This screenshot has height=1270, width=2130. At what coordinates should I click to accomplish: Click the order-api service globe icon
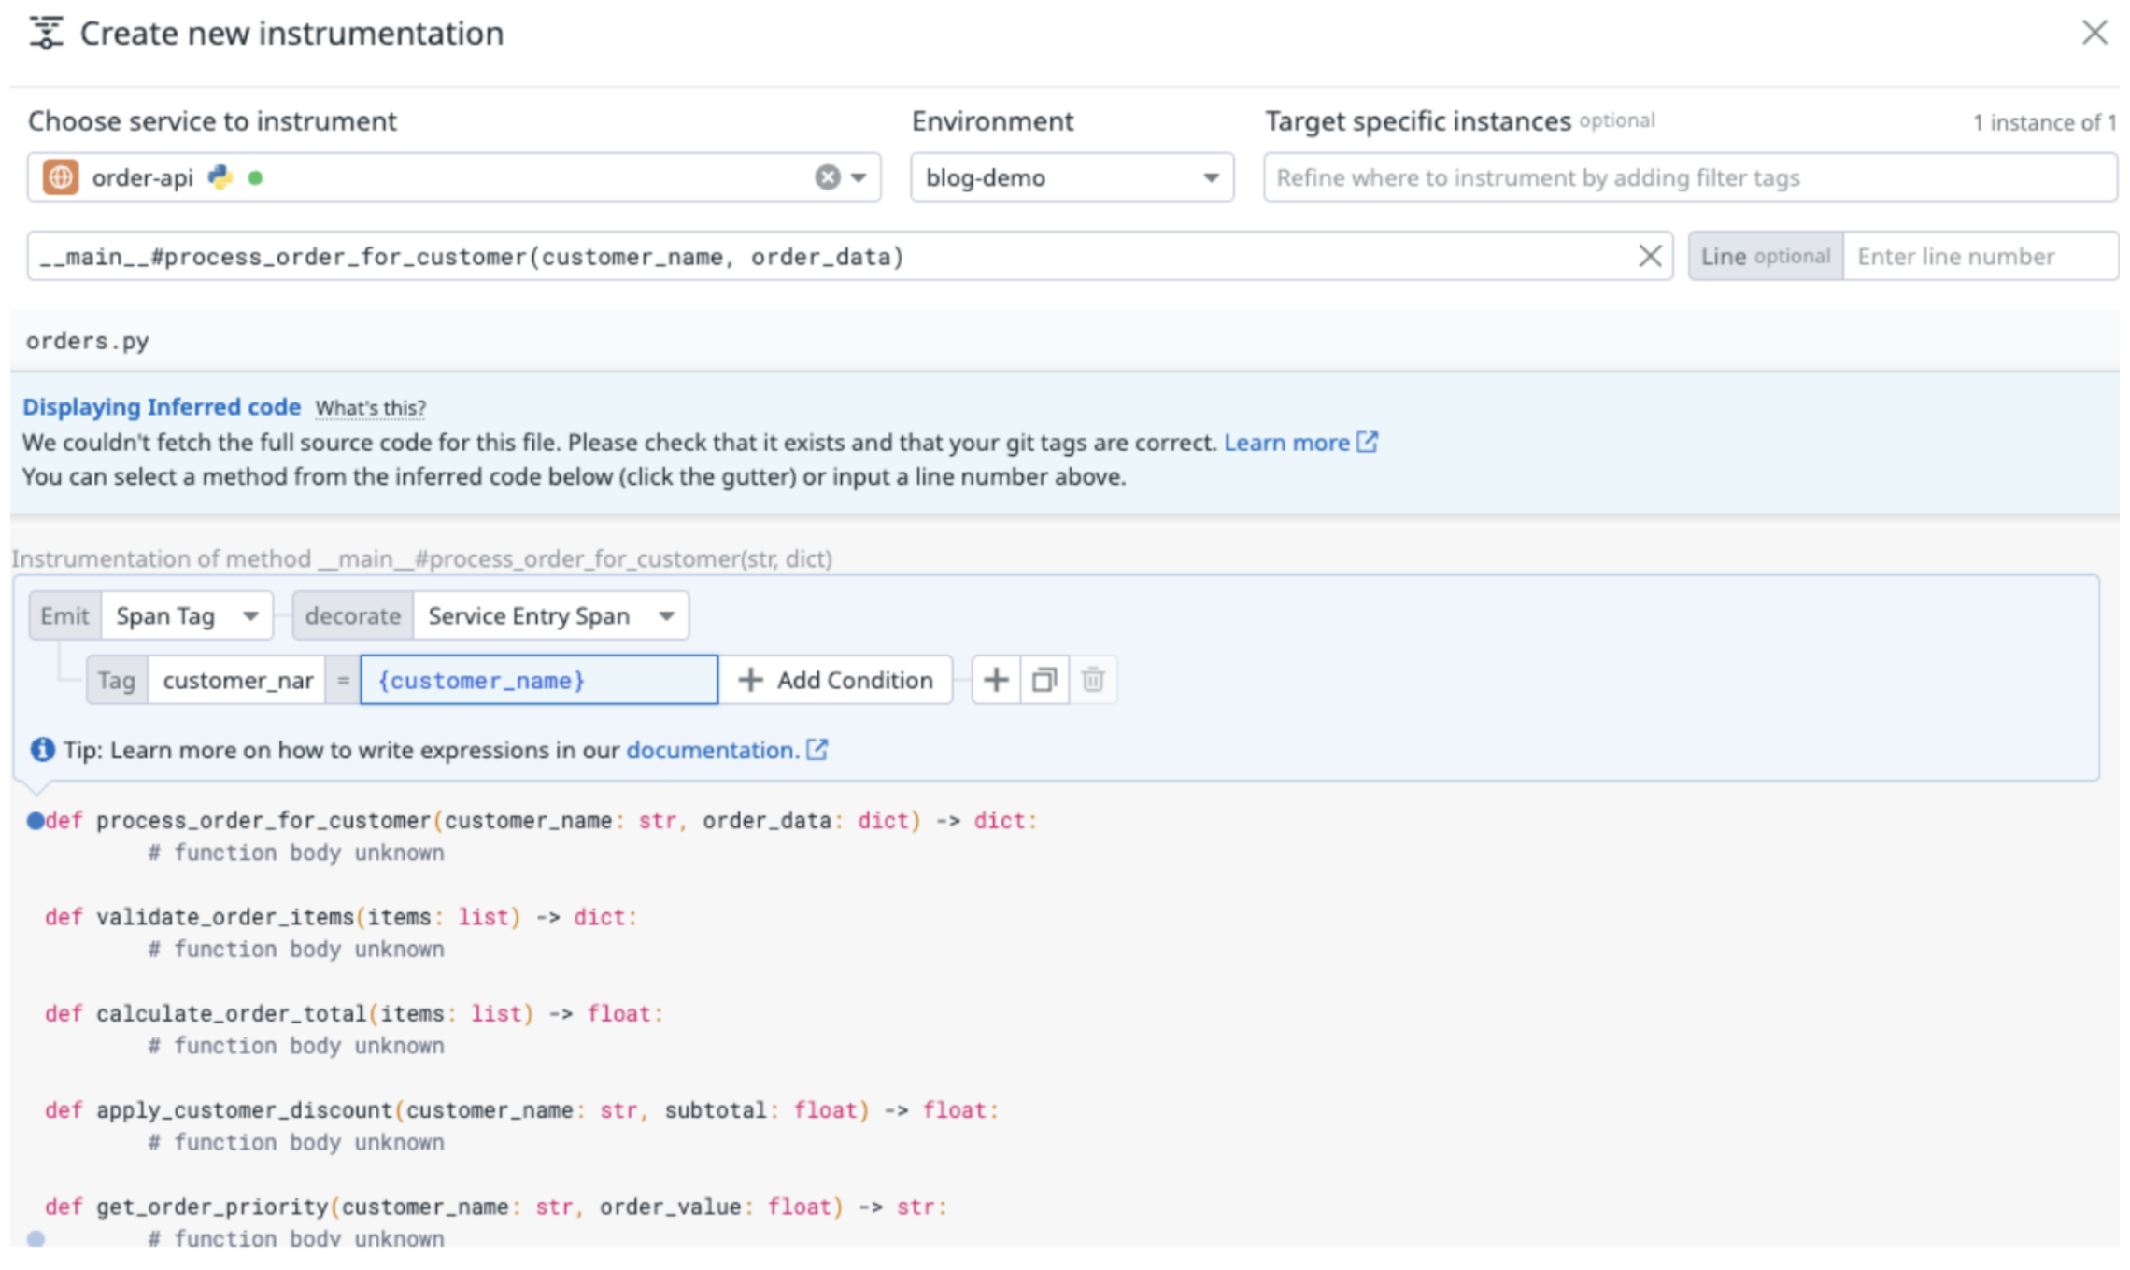click(x=61, y=177)
